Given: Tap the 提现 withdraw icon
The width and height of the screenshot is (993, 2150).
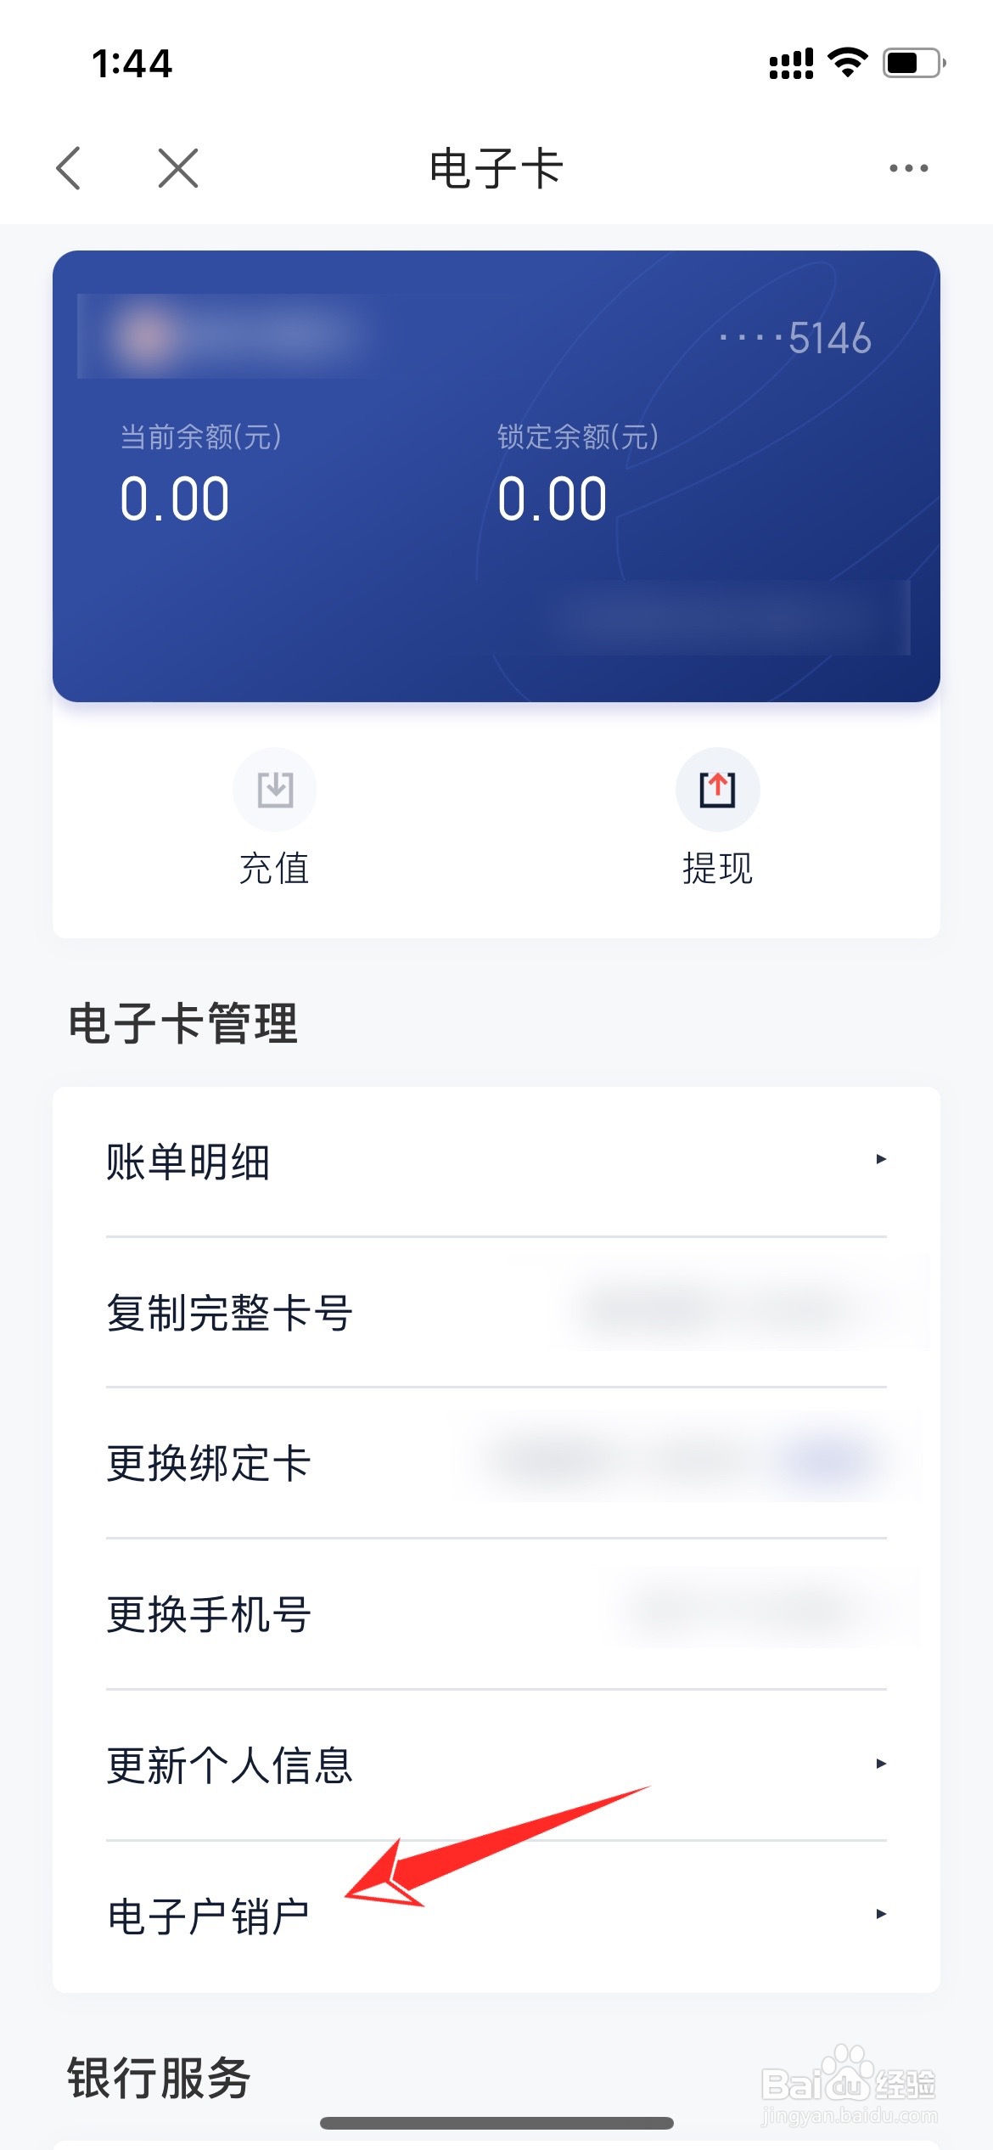Looking at the screenshot, I should click(717, 789).
